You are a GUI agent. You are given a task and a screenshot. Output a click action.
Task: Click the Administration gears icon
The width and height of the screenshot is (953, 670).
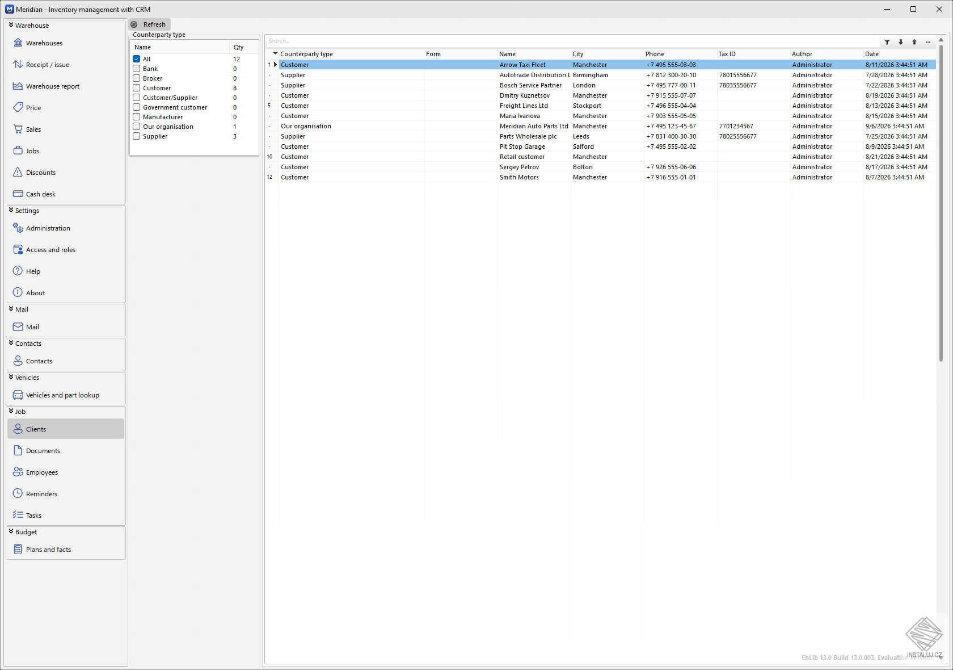pyautogui.click(x=18, y=228)
